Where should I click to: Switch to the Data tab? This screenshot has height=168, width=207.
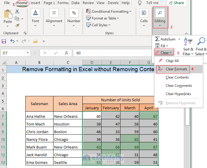tap(75, 3)
